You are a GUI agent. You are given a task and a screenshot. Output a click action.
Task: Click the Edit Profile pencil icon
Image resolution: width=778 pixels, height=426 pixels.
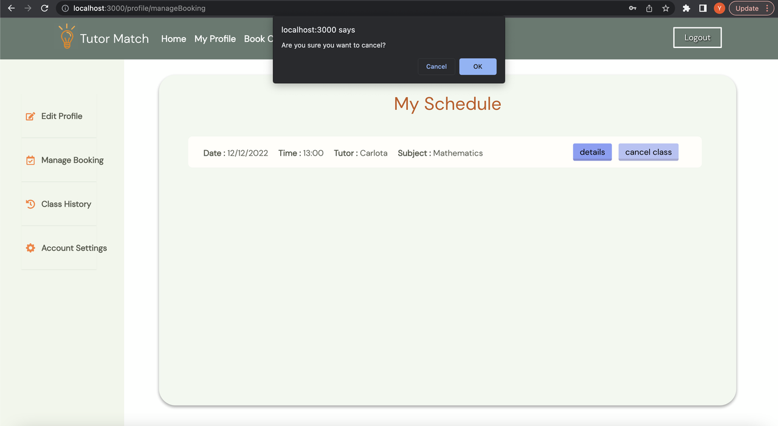click(x=30, y=115)
